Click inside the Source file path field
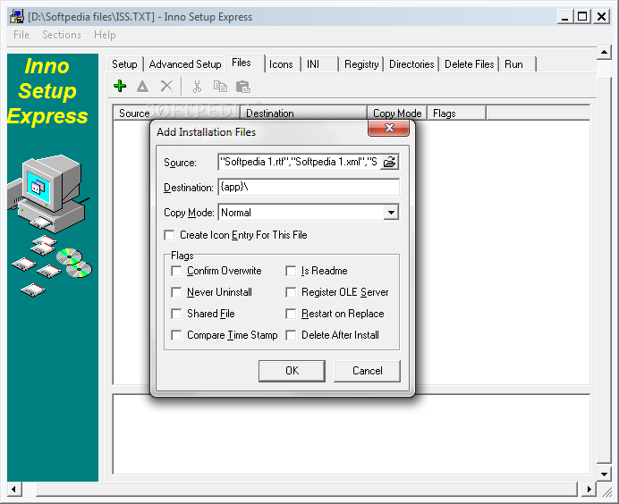Screen dimensions: 619x504 point(300,162)
